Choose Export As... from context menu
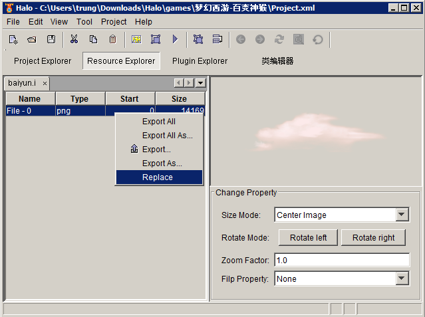This screenshot has width=425, height=317. point(159,163)
